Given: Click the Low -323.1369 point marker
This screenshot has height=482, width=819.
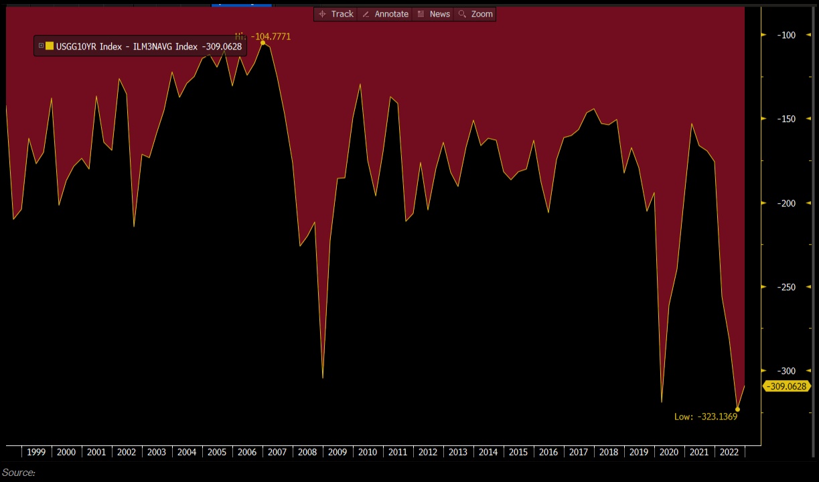Looking at the screenshot, I should click(737, 409).
